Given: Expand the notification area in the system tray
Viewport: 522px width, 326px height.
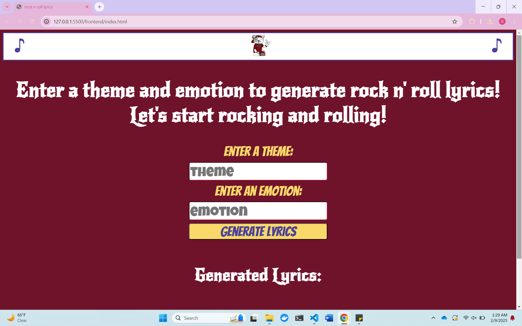Looking at the screenshot, I should (x=433, y=318).
